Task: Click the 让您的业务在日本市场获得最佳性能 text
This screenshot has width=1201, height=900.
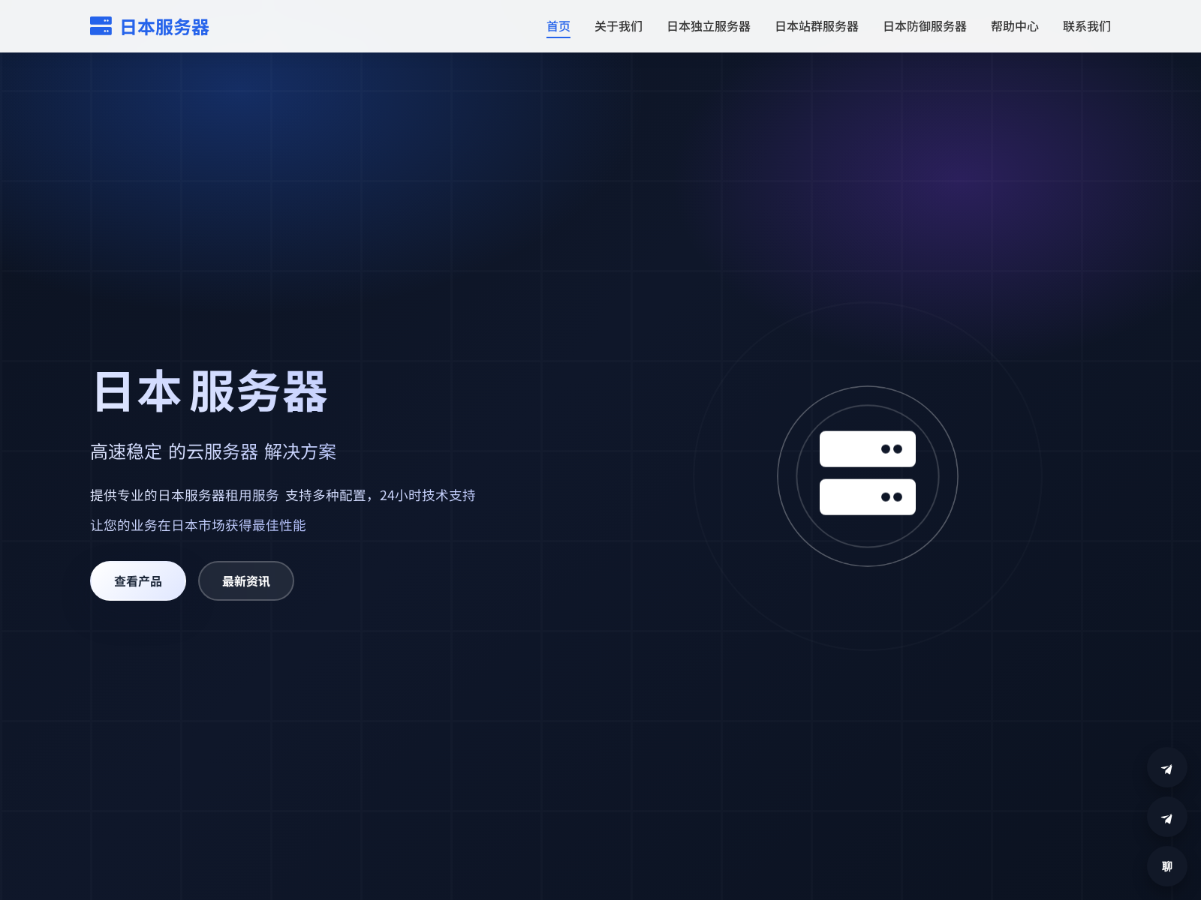Action: pyautogui.click(x=198, y=525)
